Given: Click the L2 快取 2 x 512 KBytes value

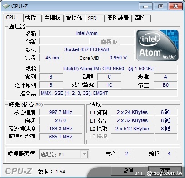Looking at the screenshot, I should pos(132,129).
